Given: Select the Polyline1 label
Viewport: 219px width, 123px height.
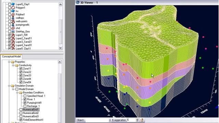Looking at the screenshot, I should 20,14.
